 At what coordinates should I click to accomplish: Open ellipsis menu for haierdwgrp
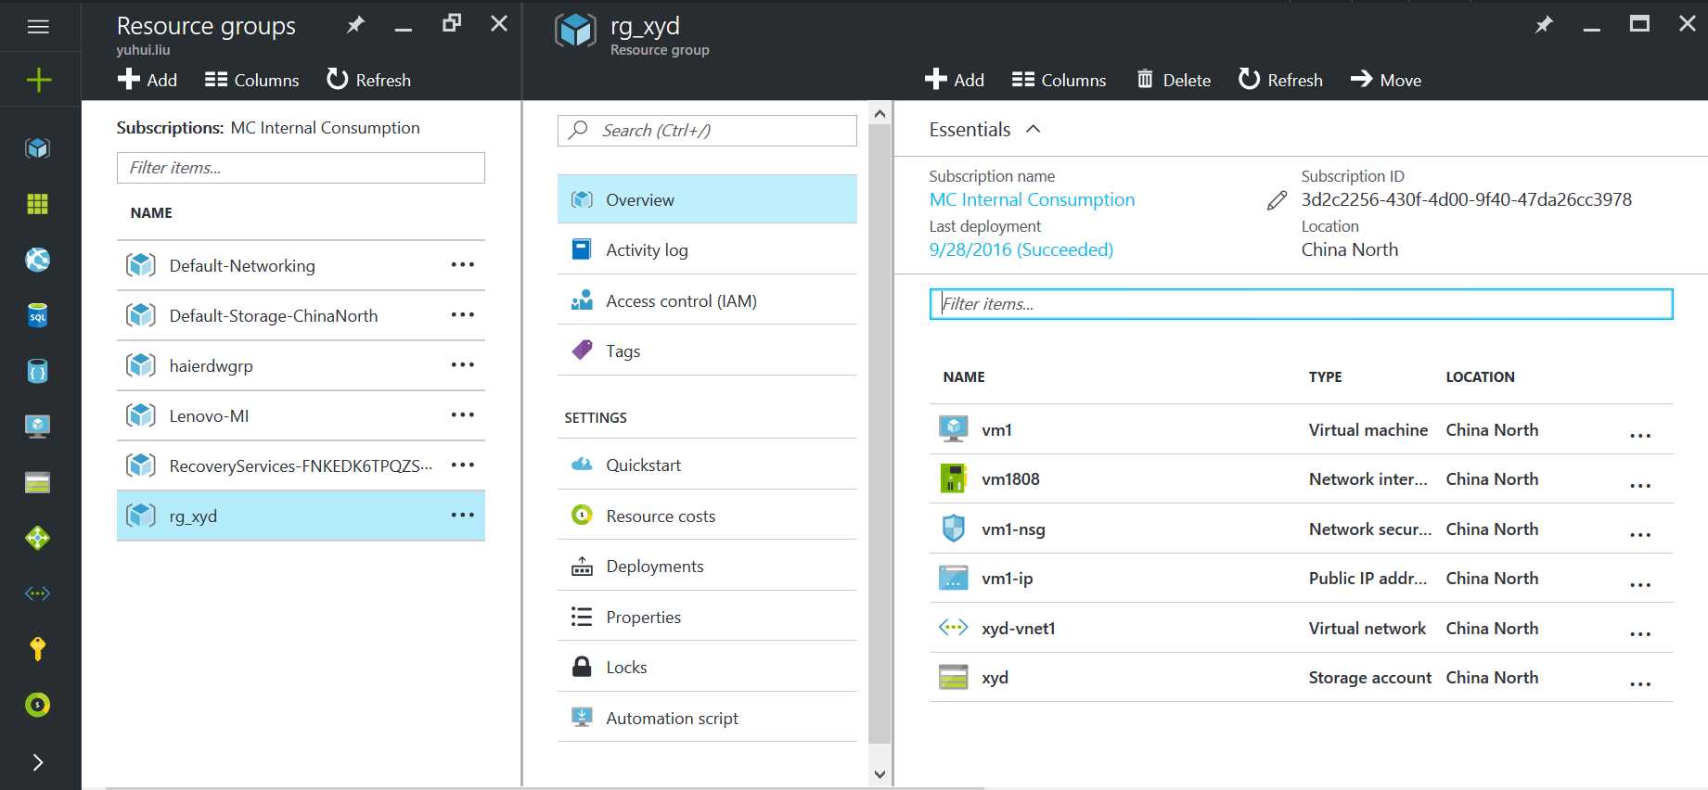(x=463, y=365)
